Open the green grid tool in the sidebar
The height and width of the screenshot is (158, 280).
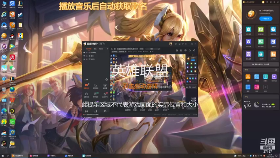(261, 43)
